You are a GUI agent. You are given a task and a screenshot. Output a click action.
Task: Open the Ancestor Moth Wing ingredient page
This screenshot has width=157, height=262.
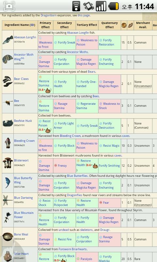[x=24, y=57]
